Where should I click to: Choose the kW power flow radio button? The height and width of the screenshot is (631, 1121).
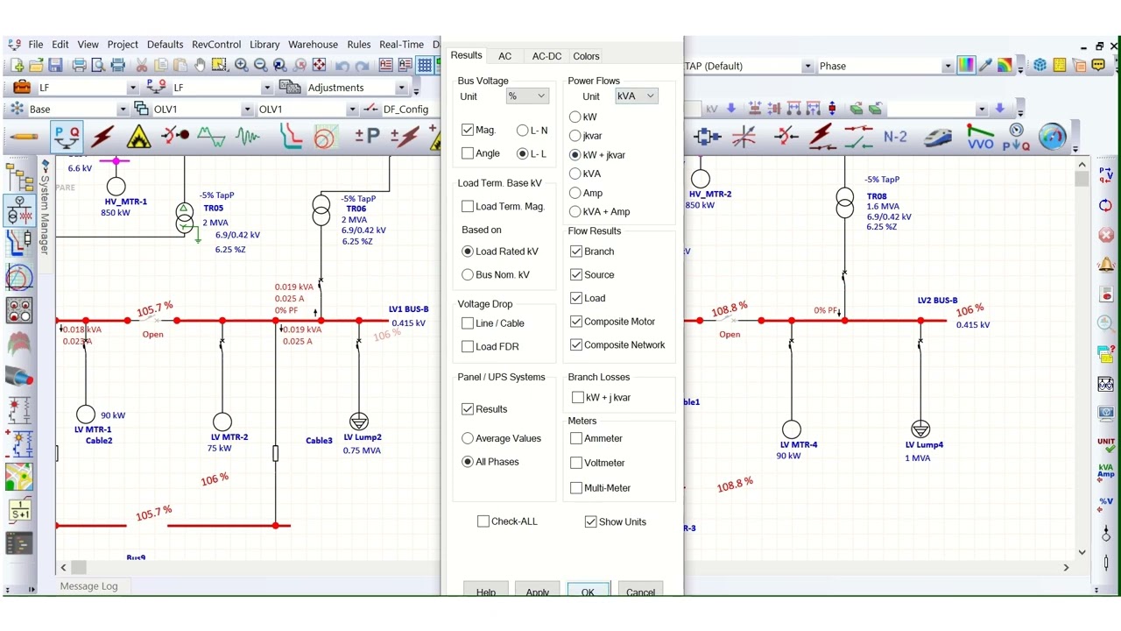pyautogui.click(x=575, y=117)
